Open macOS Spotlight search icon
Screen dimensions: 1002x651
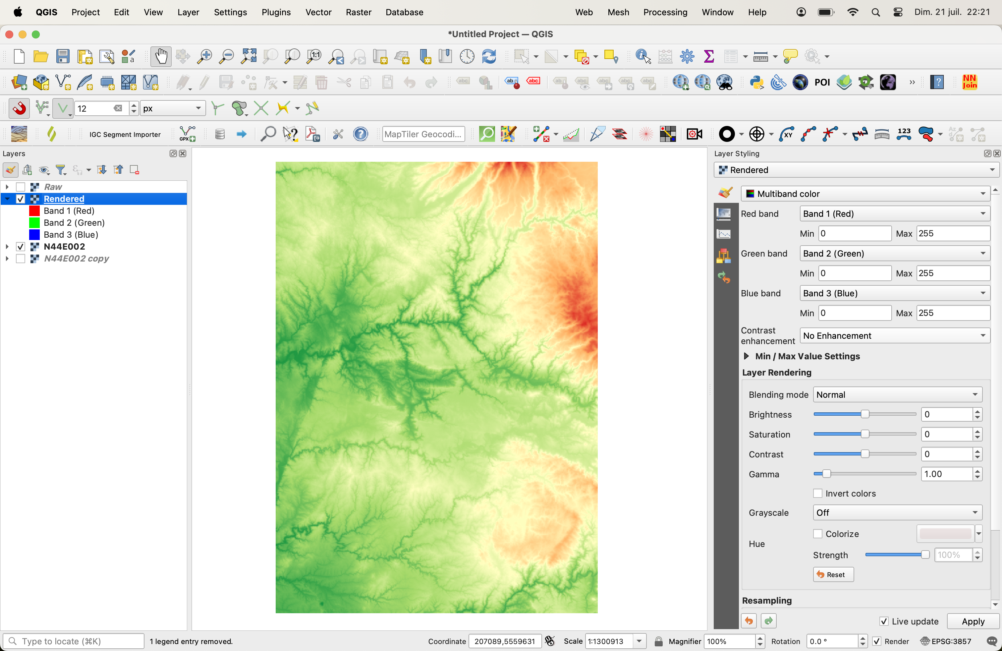coord(875,12)
